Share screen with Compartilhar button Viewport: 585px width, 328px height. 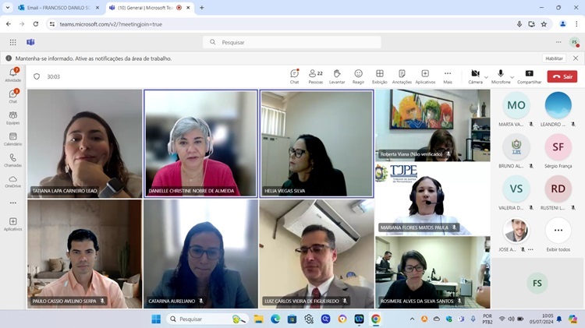[x=529, y=76]
